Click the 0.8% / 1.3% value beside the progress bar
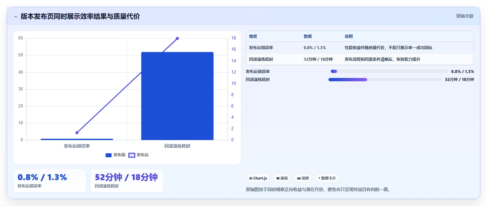The height and width of the screenshot is (206, 487). 463,71
